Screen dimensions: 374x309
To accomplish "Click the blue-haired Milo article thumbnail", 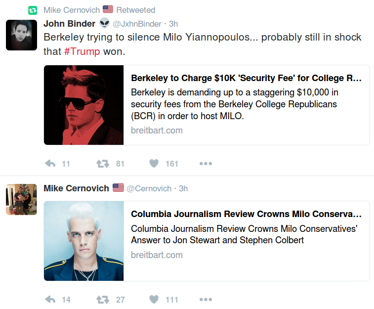I will click(x=83, y=241).
